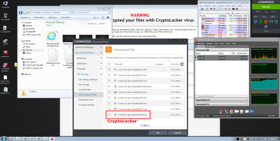
Task: Expand the Antivirus section
Action: pos(89,58)
